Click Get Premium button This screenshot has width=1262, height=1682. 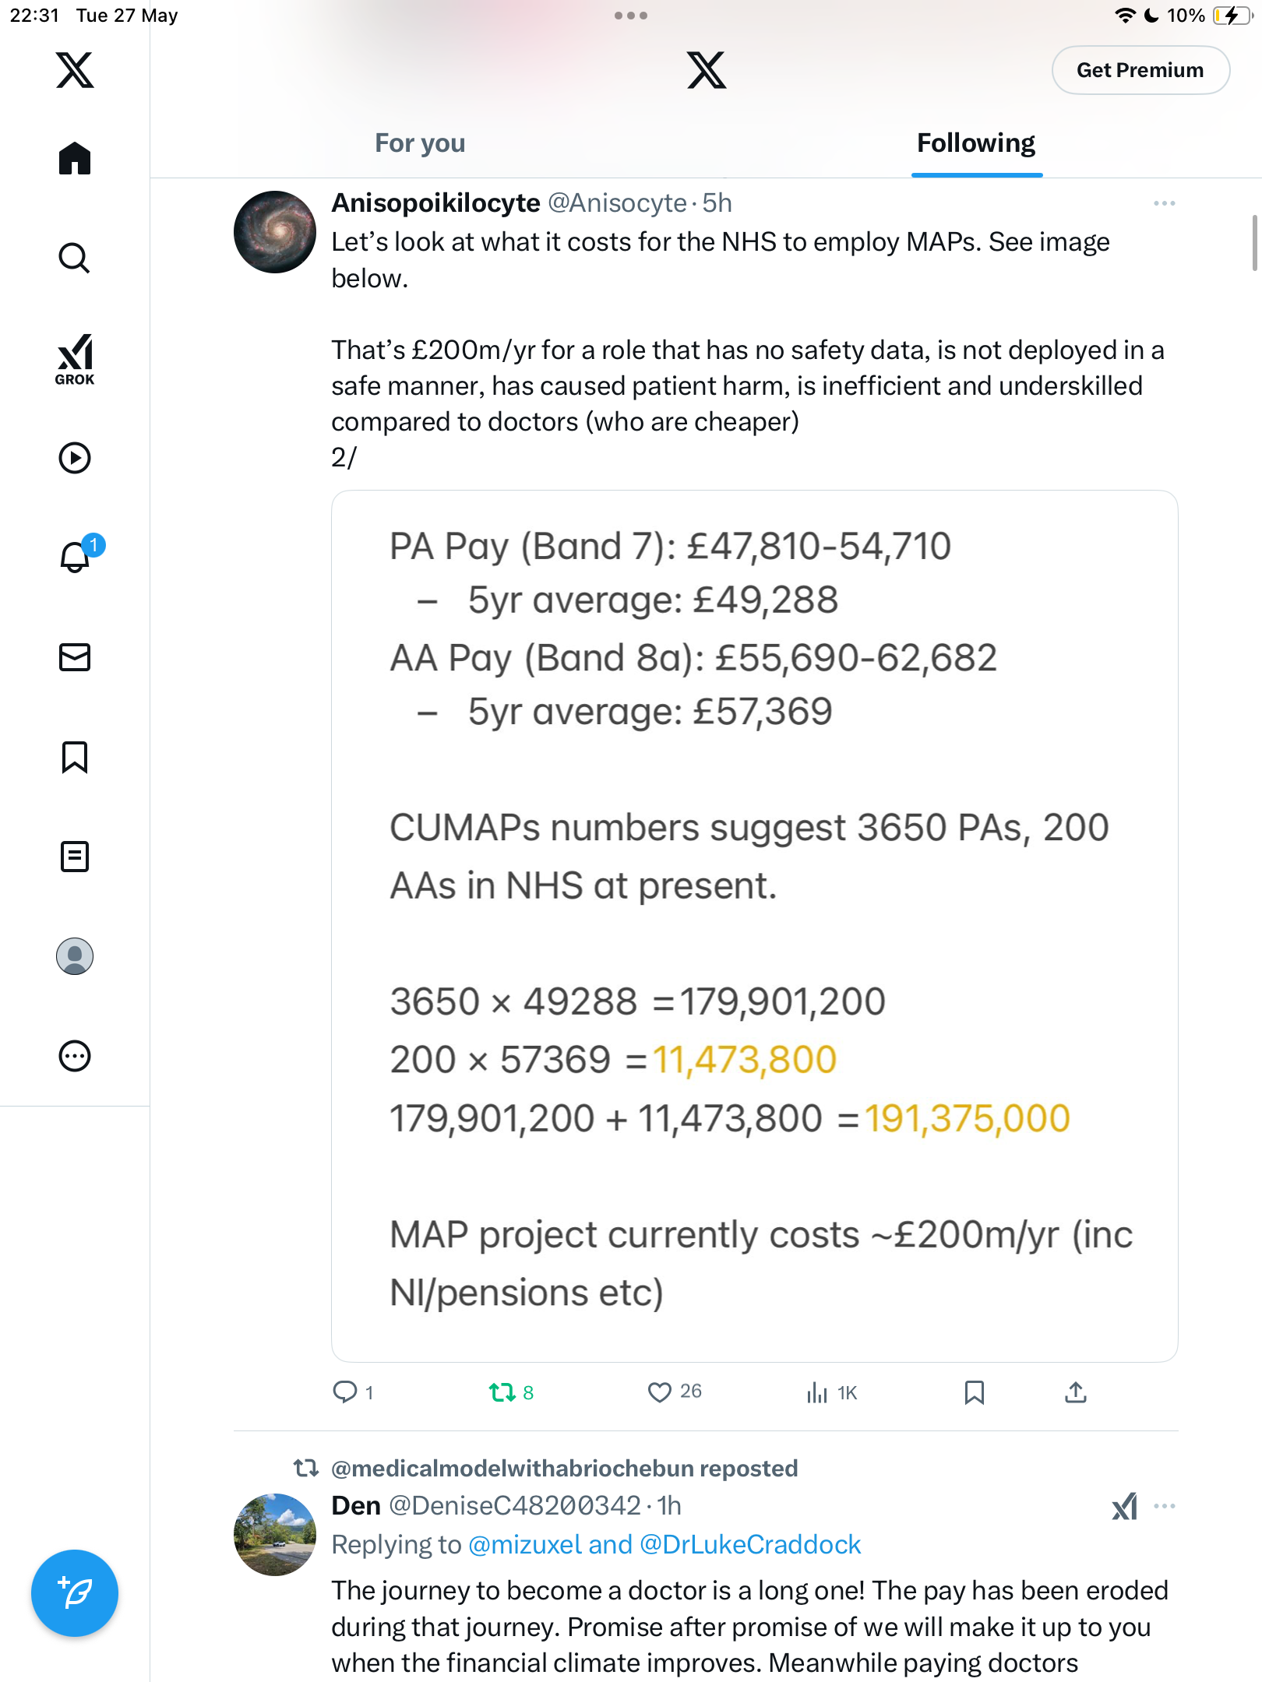point(1140,70)
